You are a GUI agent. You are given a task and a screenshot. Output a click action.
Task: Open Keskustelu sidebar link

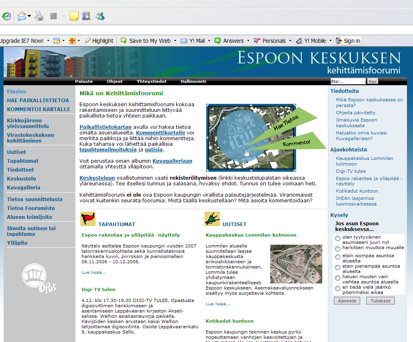pos(21,178)
